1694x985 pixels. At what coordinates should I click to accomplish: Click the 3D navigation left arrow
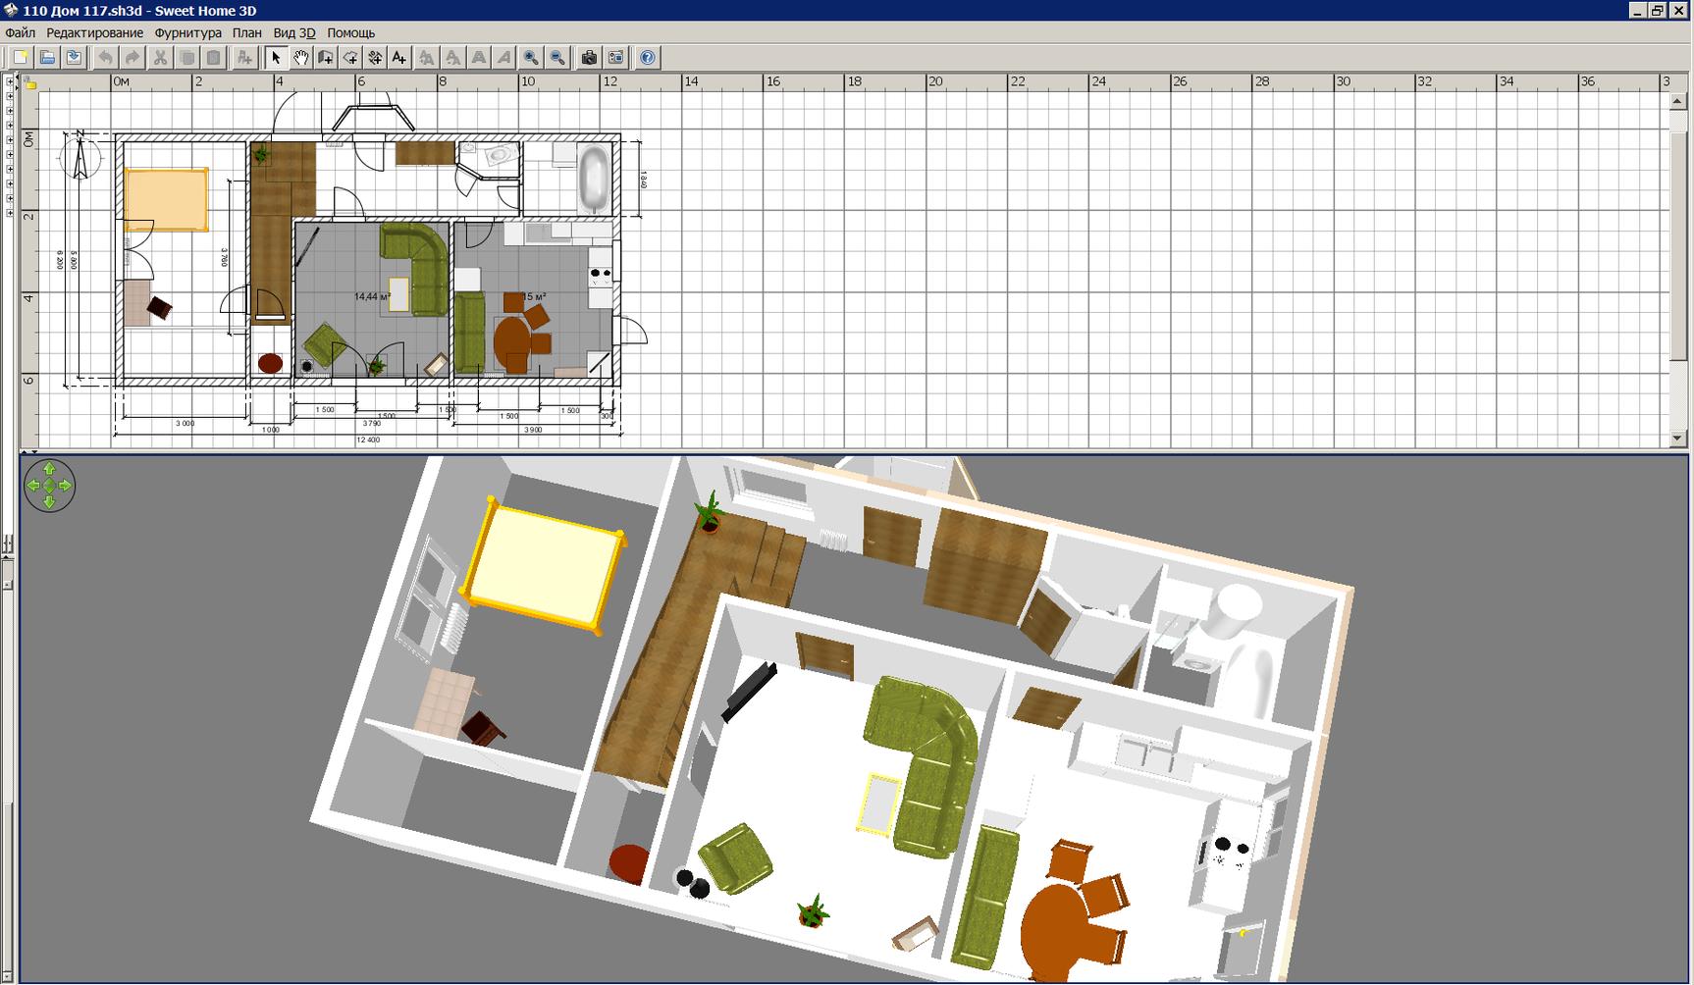(x=32, y=486)
